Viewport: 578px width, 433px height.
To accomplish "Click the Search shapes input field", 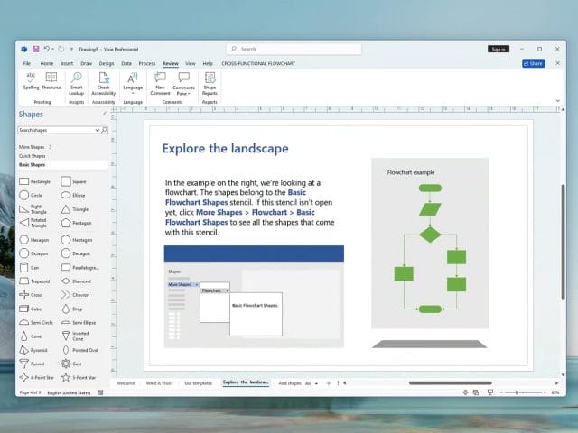I will coord(60,130).
